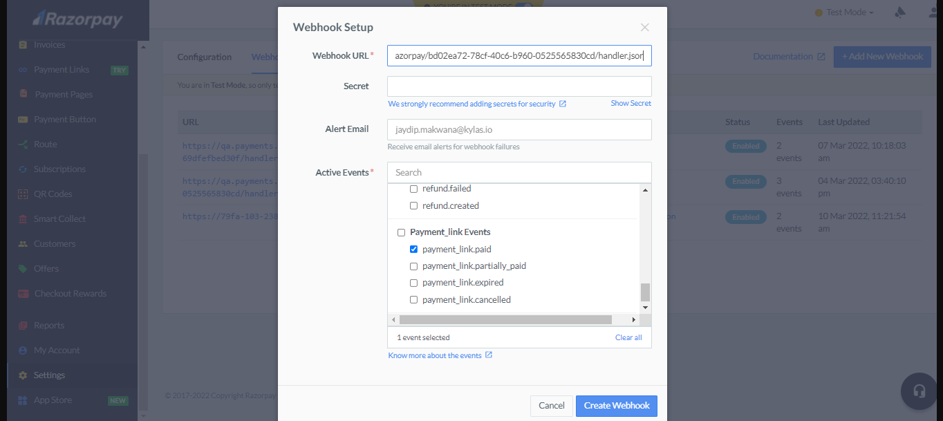Click external link icon after secrets recommendation

(x=563, y=104)
